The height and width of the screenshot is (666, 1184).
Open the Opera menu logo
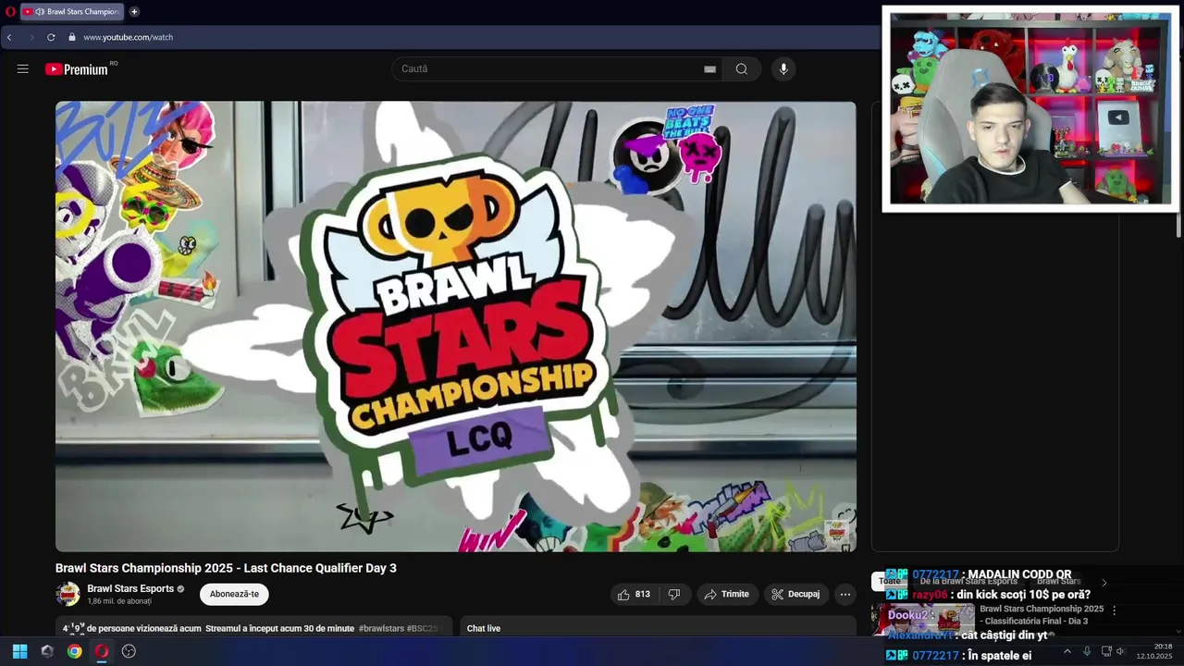tap(10, 12)
